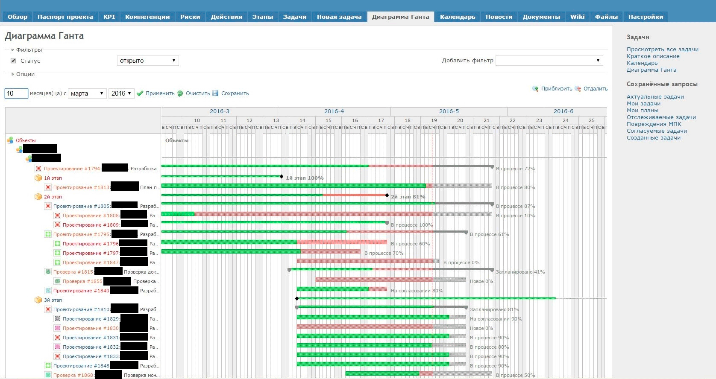Click progress bar labeled В процессе 72%
The image size is (716, 379).
(x=327, y=166)
